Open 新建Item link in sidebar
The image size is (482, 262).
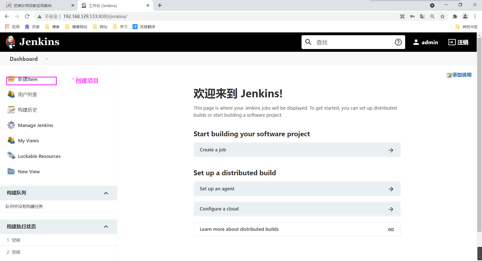click(x=28, y=79)
